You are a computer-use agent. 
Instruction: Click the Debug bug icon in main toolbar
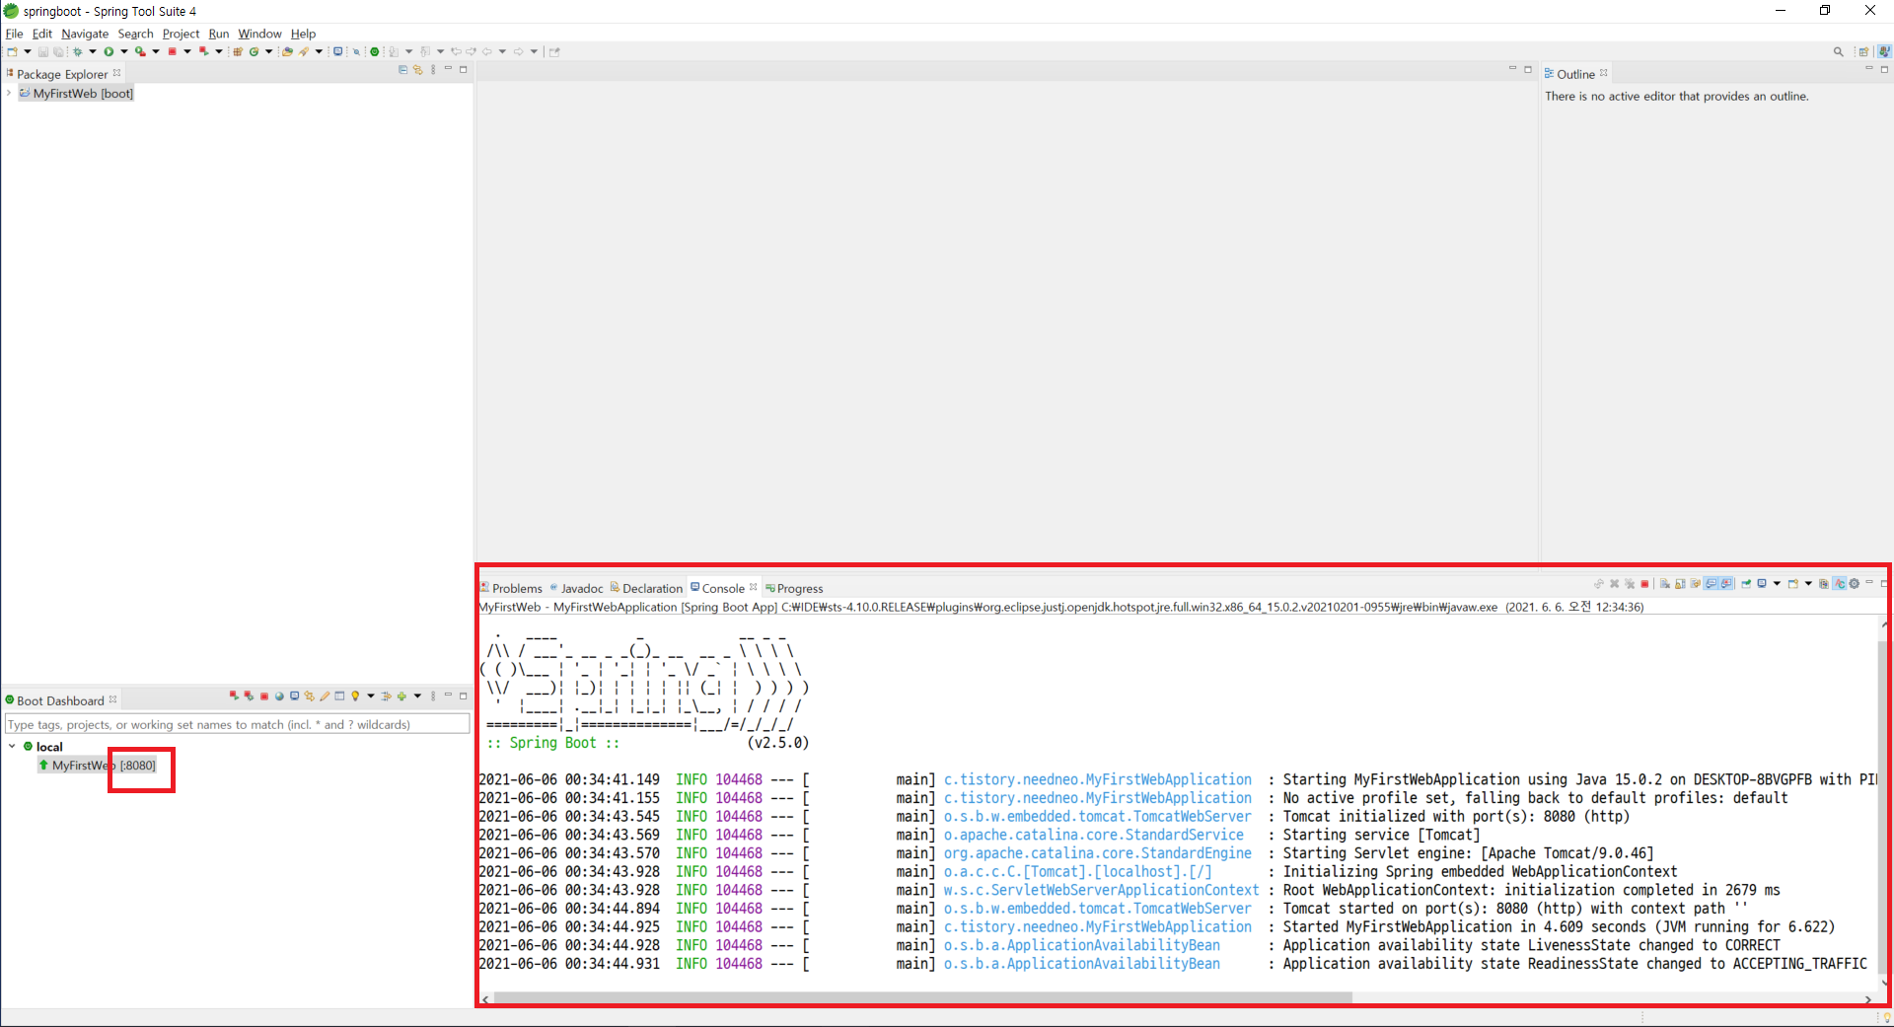point(77,51)
